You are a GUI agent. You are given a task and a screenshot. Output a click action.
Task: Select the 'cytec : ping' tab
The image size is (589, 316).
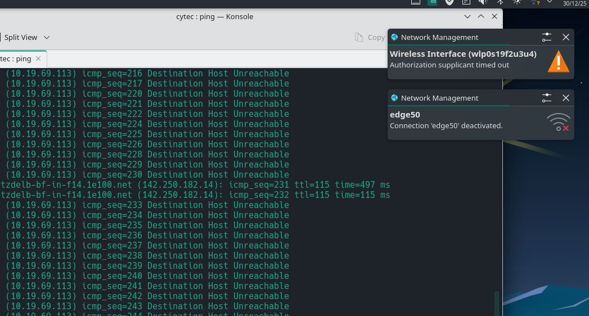[x=17, y=58]
